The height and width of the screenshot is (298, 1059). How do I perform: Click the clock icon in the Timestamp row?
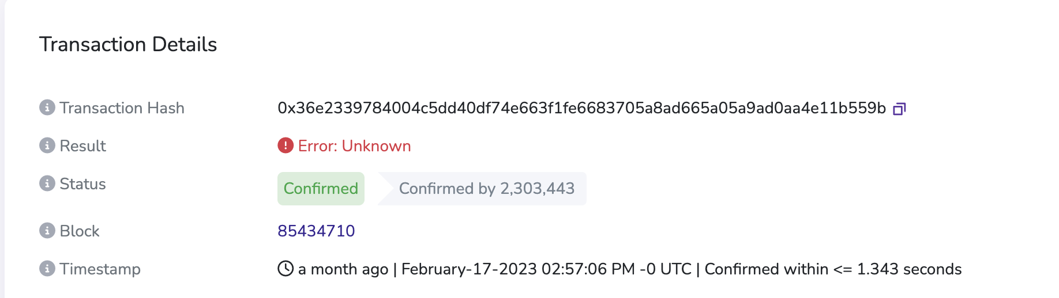pyautogui.click(x=286, y=269)
